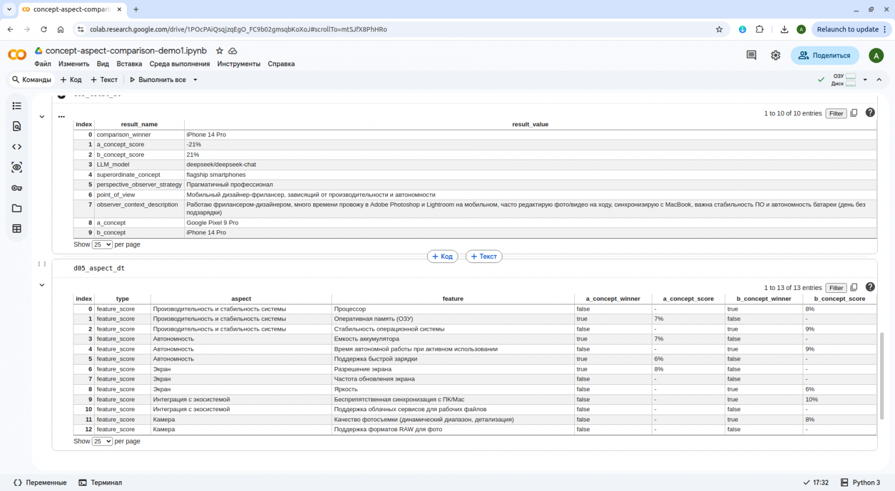Open the Secrets key panel
The height and width of the screenshot is (491, 895).
point(17,188)
